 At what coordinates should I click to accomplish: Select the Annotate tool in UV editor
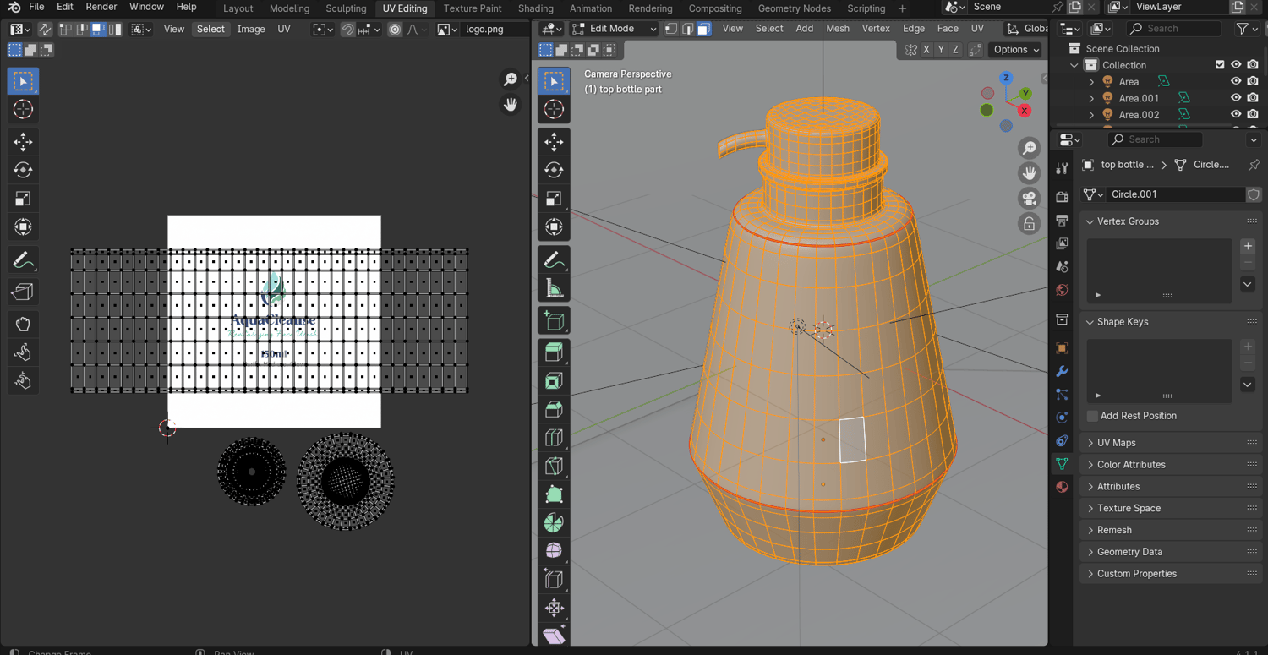23,259
